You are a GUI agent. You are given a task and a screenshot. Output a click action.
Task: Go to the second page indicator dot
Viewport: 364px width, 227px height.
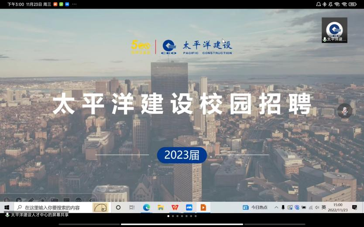click(173, 216)
